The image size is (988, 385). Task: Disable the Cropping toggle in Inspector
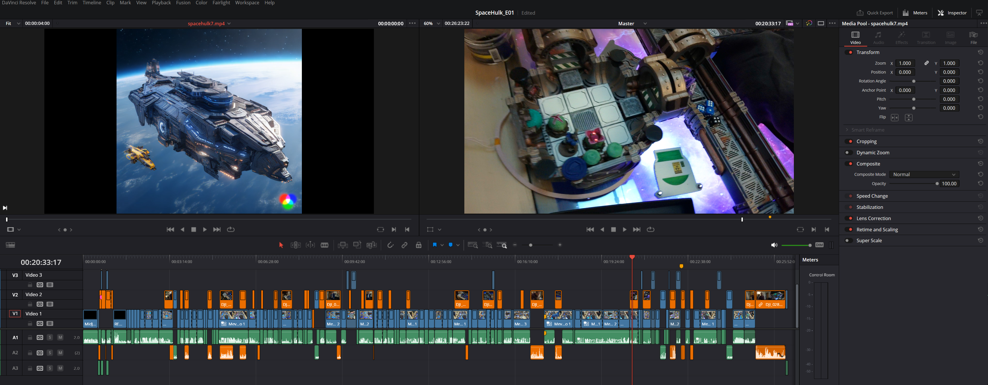[x=849, y=141]
